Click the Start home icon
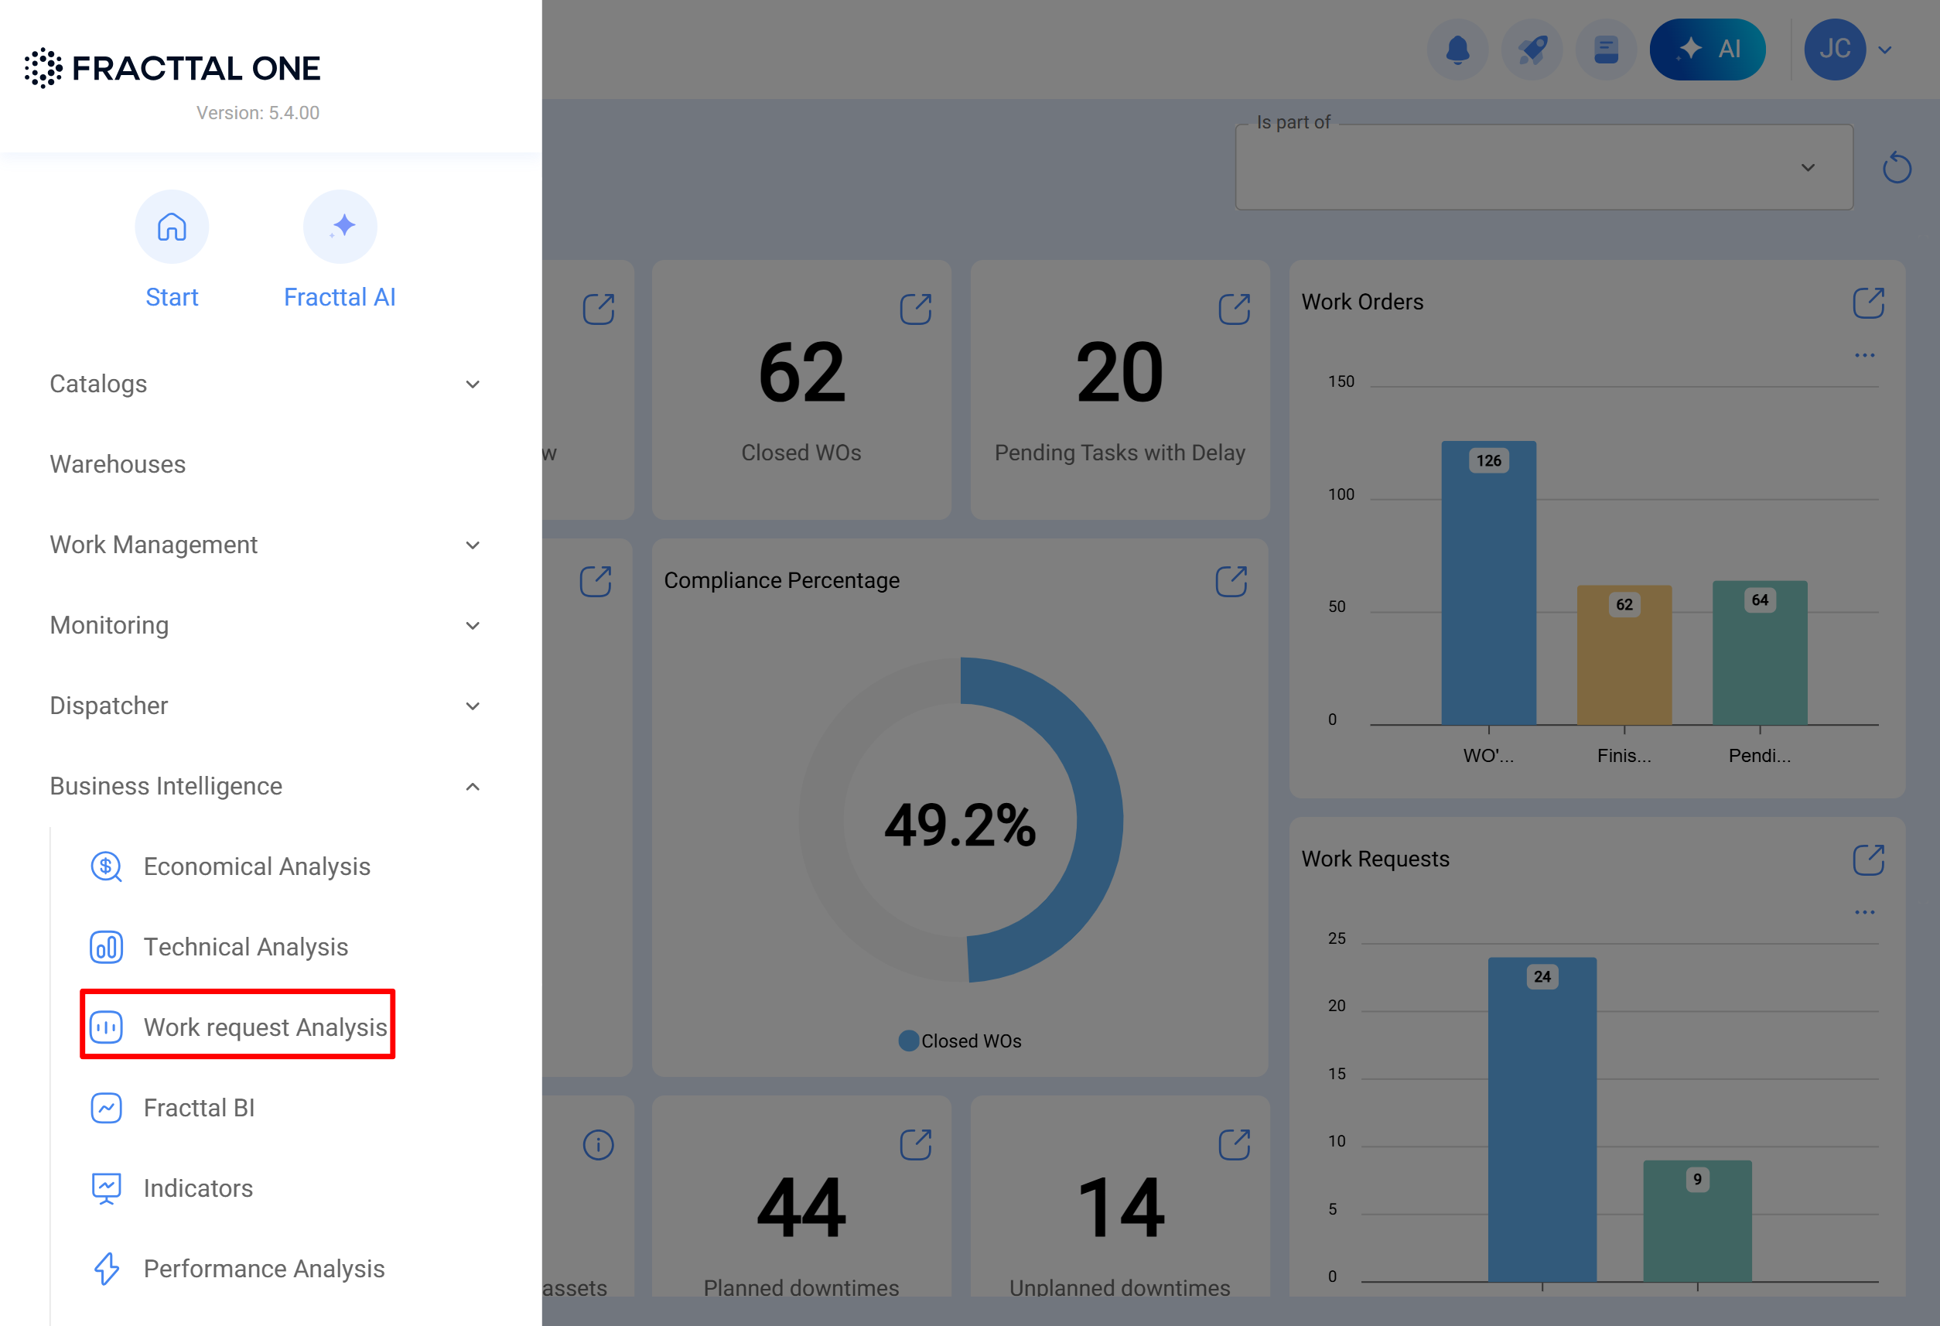The image size is (1940, 1326). 172,227
